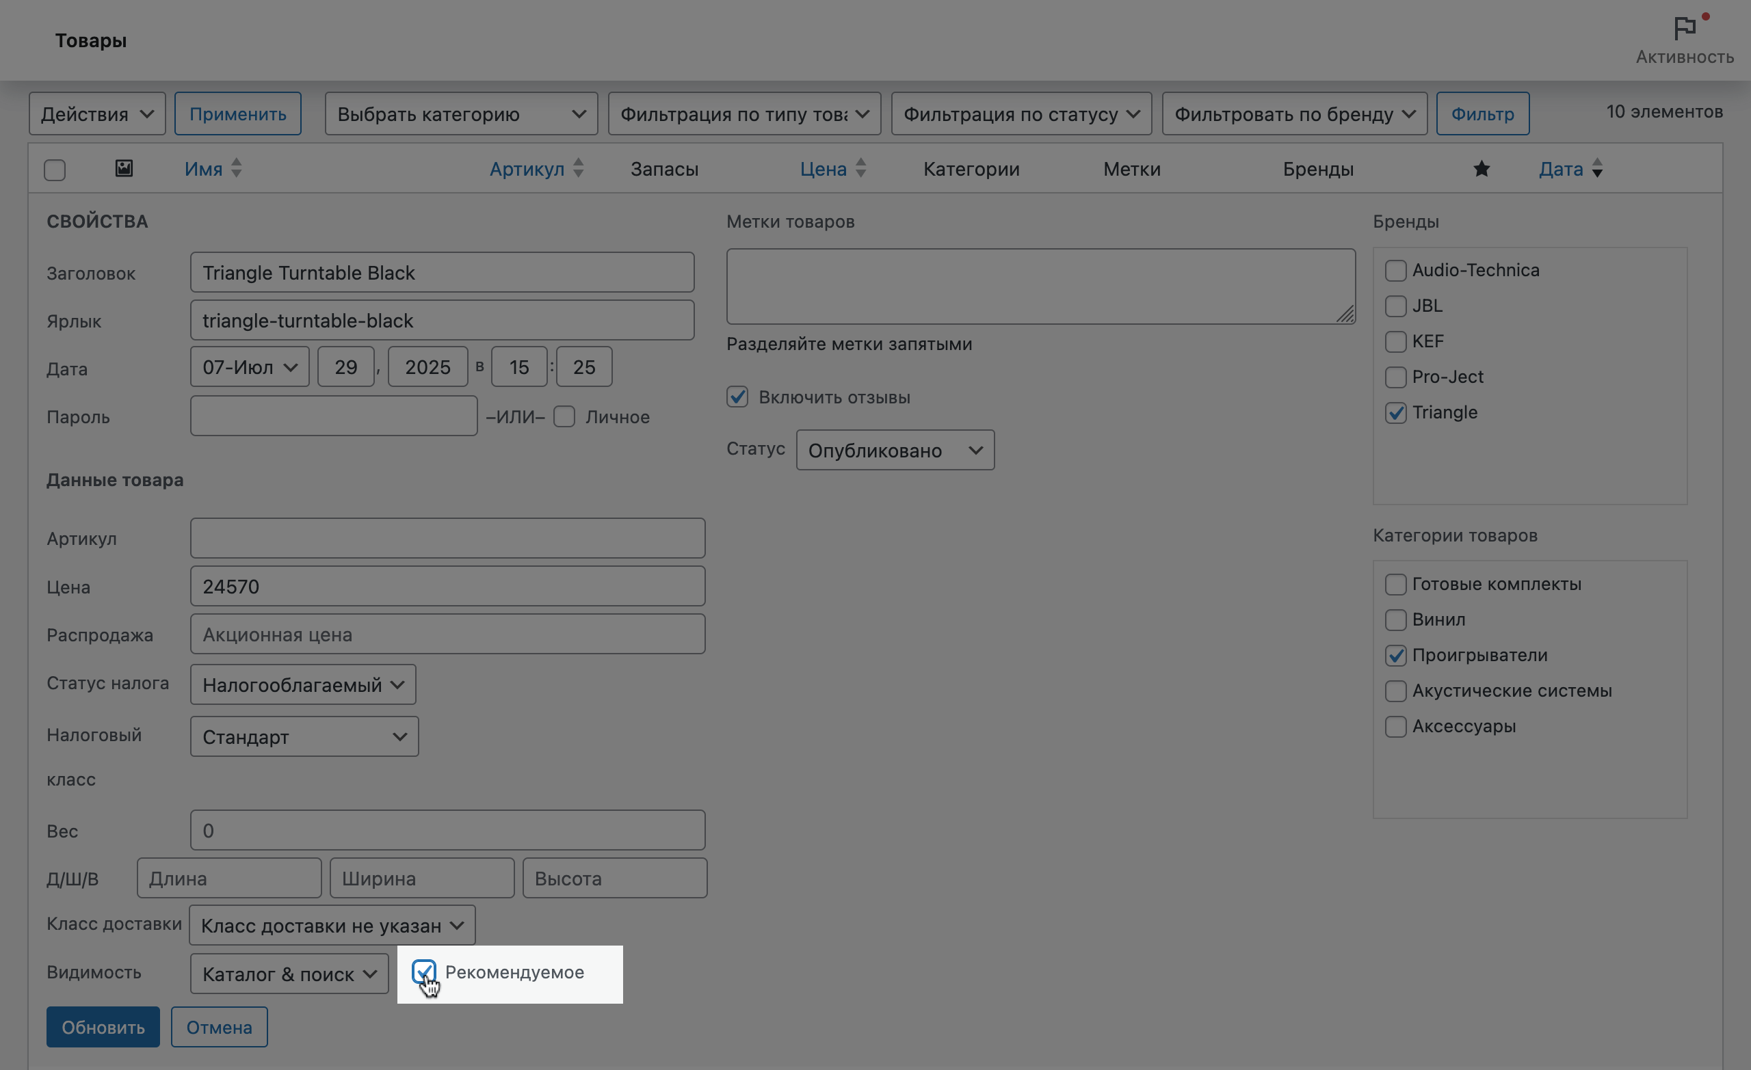The image size is (1751, 1070).
Task: Sort products by Дата column
Action: 1561,169
